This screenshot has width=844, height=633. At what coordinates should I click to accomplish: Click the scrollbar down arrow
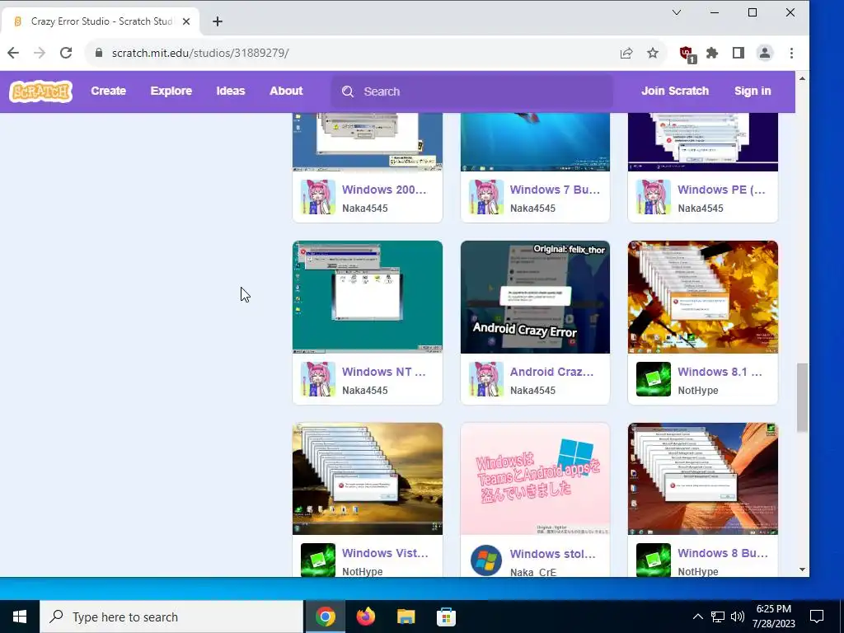[x=802, y=570]
